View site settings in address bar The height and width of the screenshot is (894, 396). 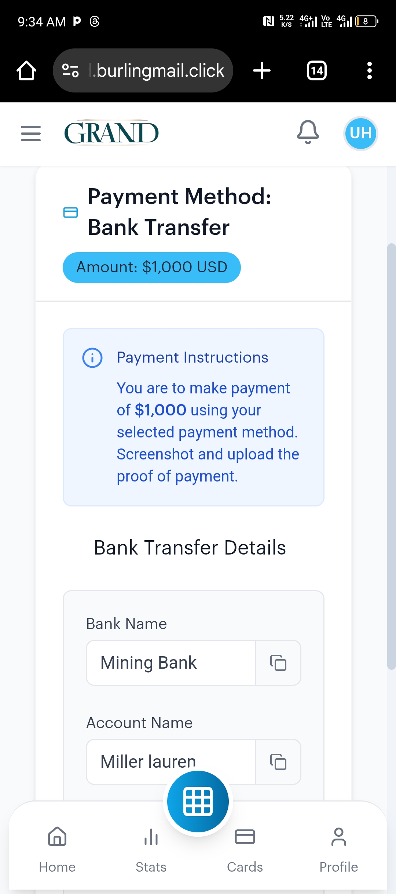[x=70, y=70]
